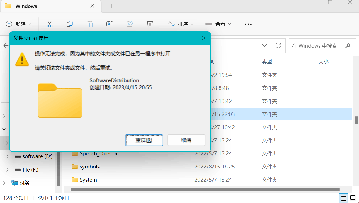Click the 128 个项目 status text
The height and width of the screenshot is (203, 359).
tap(16, 198)
